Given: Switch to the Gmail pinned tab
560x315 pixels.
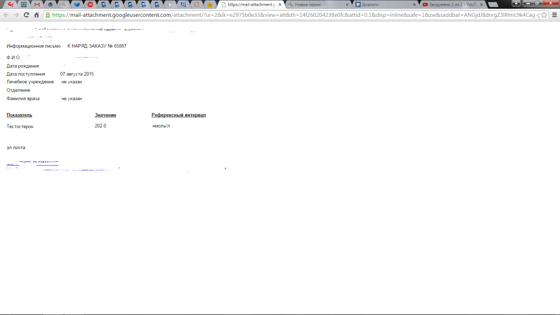Looking at the screenshot, I should click(37, 5).
